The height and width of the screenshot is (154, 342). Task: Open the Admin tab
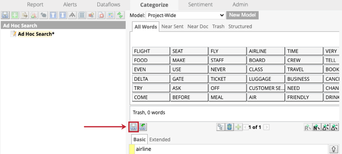click(240, 4)
